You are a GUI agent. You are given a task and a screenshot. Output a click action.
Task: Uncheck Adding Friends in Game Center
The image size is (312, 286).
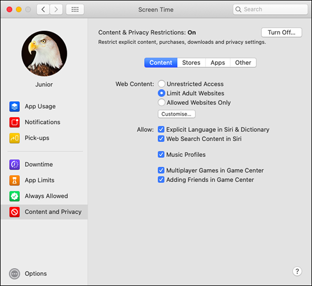[x=161, y=179]
